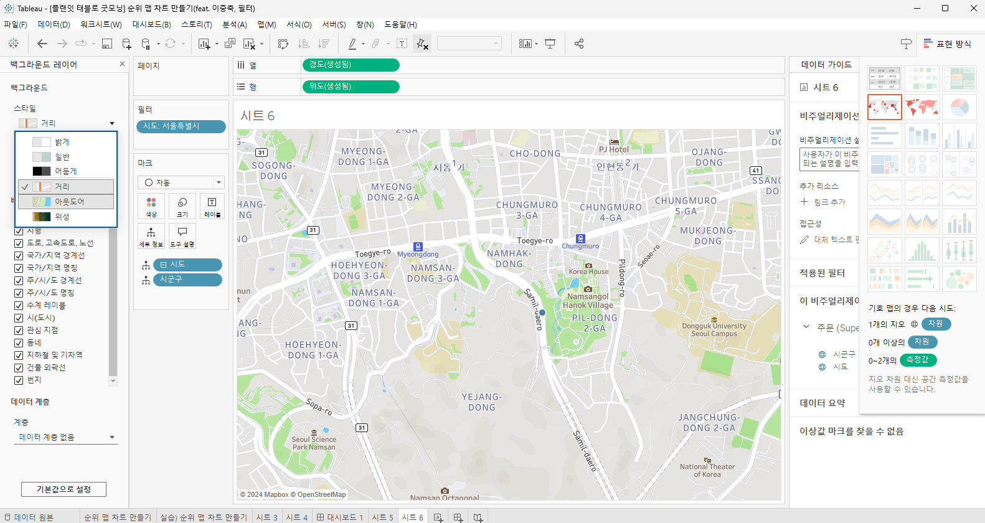Open the show/hide cards dropdown arrow
Screen dimensions: 985x523
coord(536,44)
